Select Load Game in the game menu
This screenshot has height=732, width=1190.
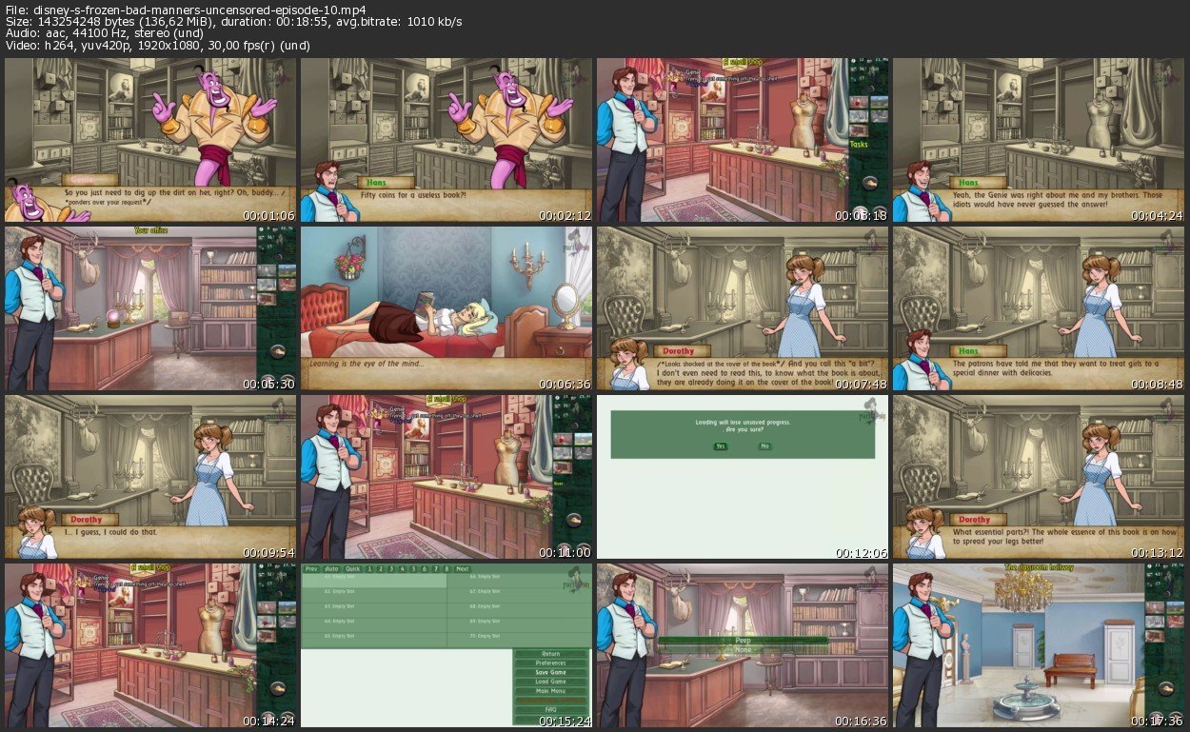pos(550,682)
